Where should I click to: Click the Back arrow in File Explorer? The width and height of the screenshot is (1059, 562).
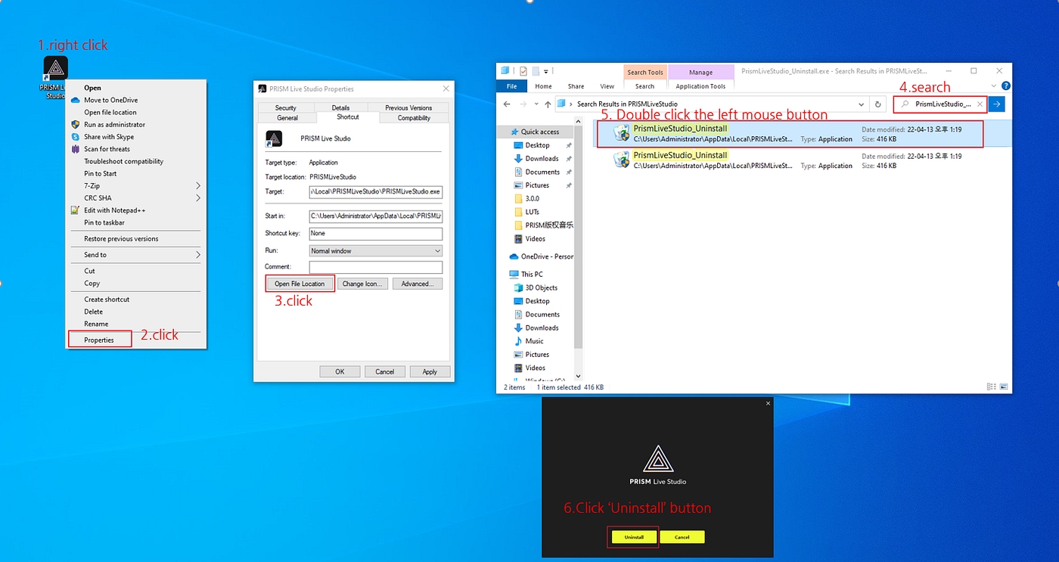point(508,104)
